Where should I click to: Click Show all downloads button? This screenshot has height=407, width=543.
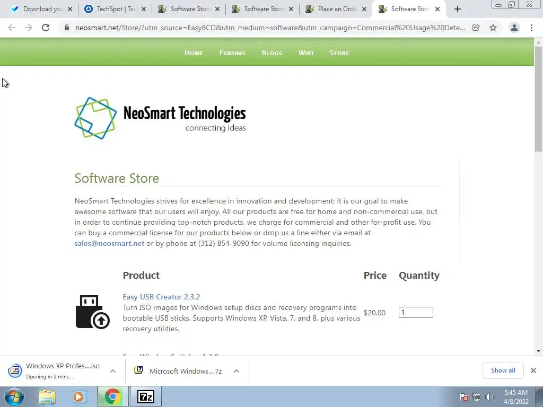coord(503,370)
